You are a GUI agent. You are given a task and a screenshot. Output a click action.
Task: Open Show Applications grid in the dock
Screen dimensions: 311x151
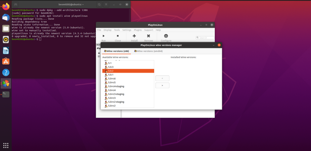pos(6,145)
